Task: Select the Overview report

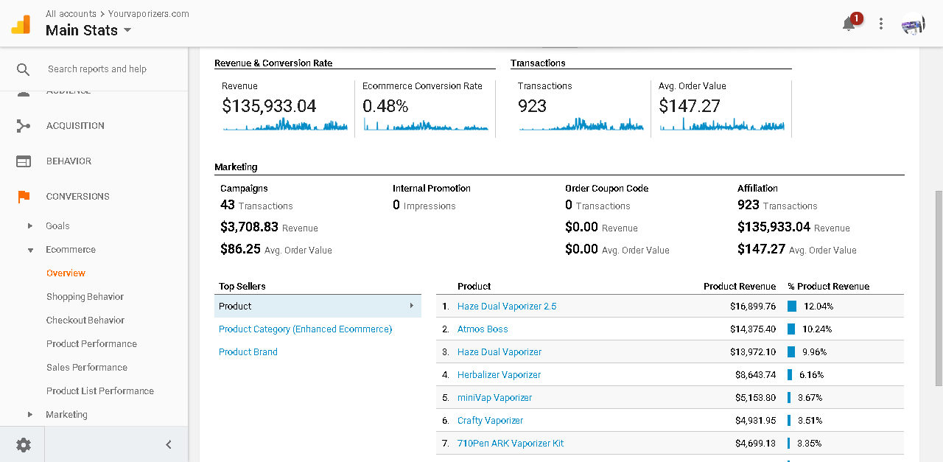Action: 66,273
